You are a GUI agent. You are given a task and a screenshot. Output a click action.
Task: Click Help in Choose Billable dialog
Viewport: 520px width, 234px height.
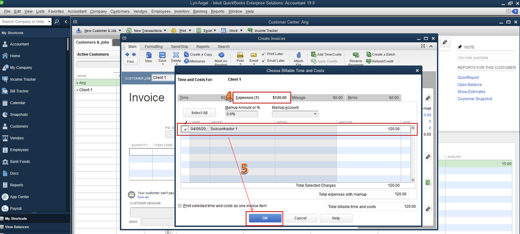click(x=336, y=218)
